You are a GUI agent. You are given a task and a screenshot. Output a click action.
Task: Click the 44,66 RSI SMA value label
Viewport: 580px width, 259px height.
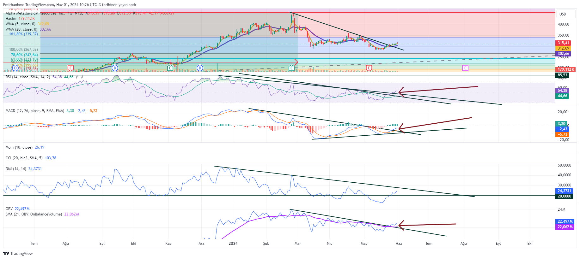(562, 96)
